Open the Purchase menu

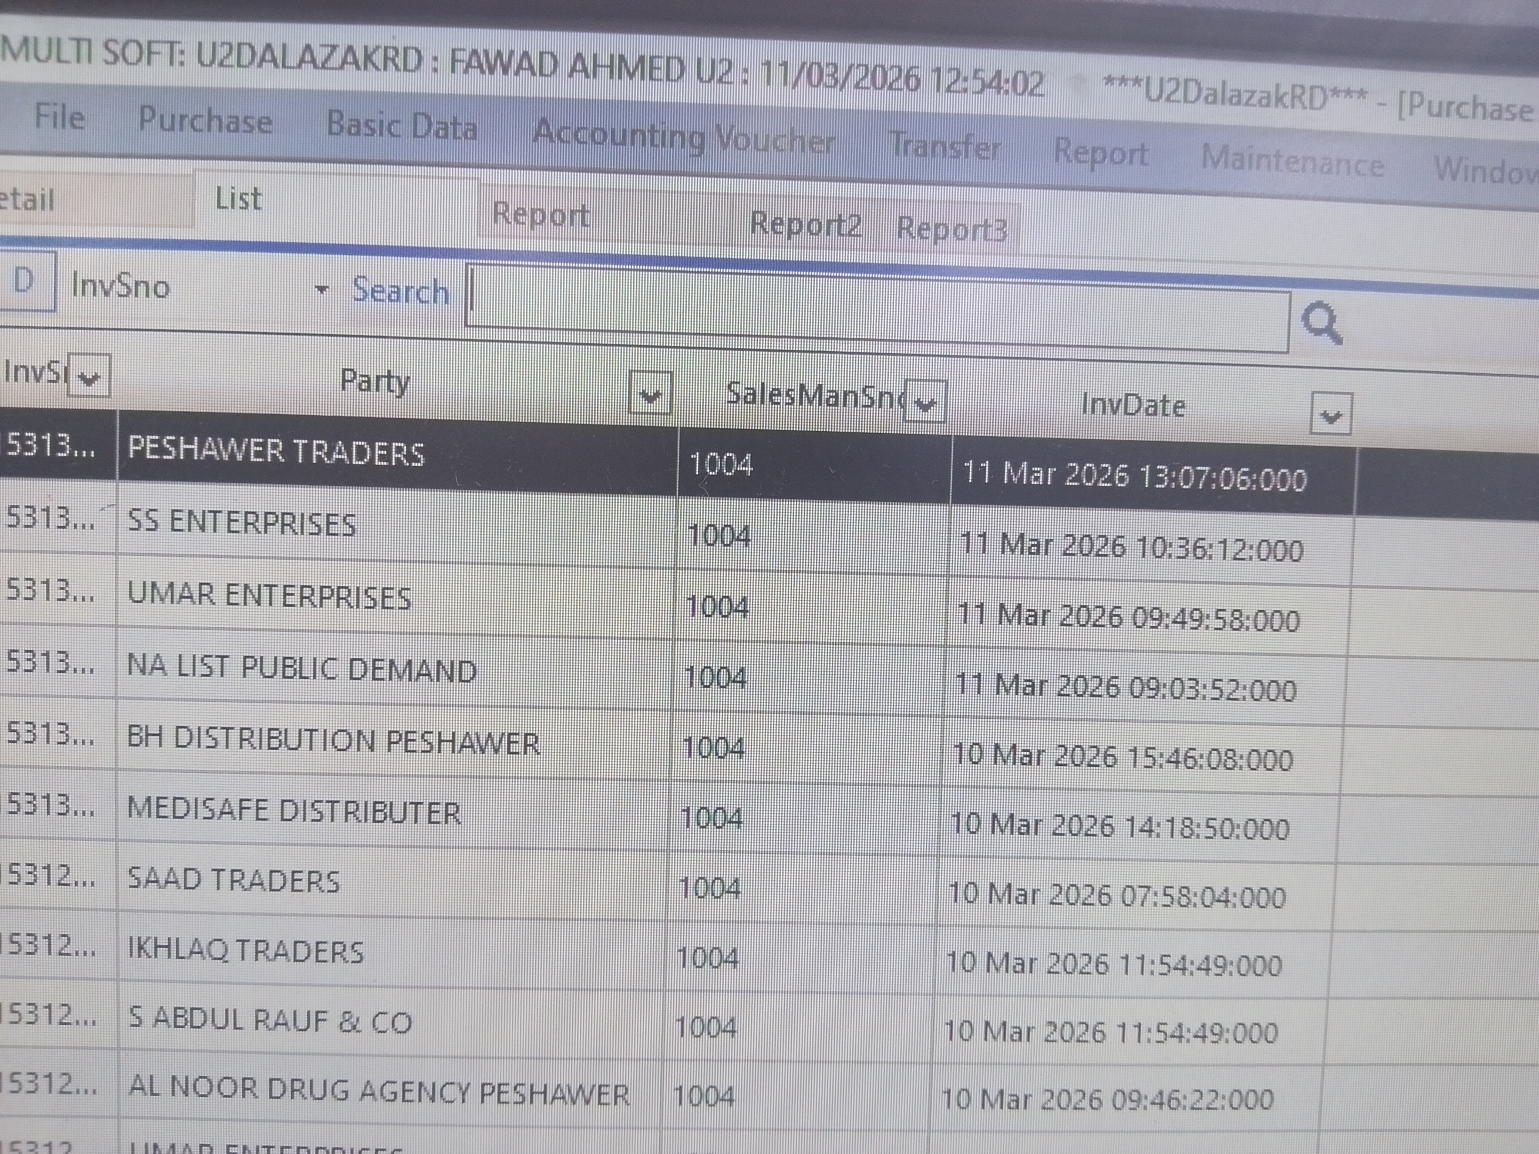(x=205, y=119)
